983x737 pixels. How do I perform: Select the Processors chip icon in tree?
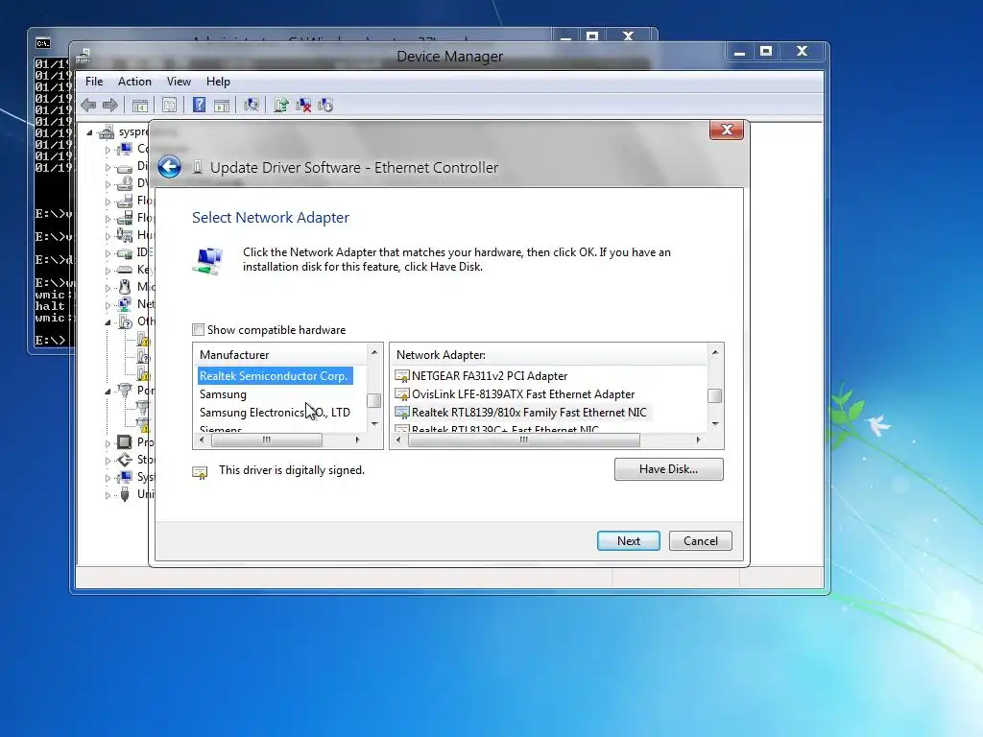125,441
